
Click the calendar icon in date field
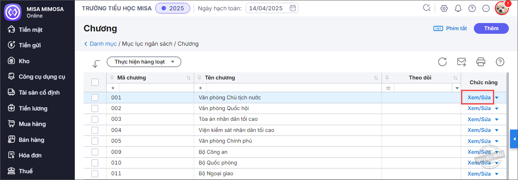pos(293,8)
